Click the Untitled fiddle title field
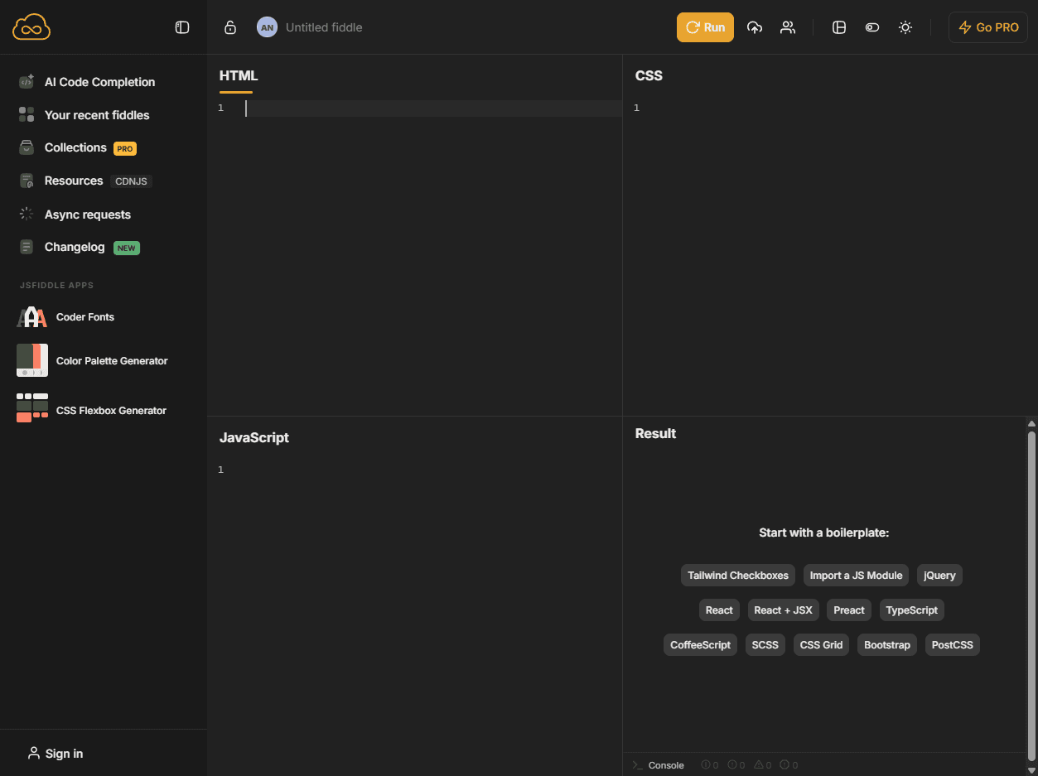The image size is (1038, 776). [x=324, y=27]
